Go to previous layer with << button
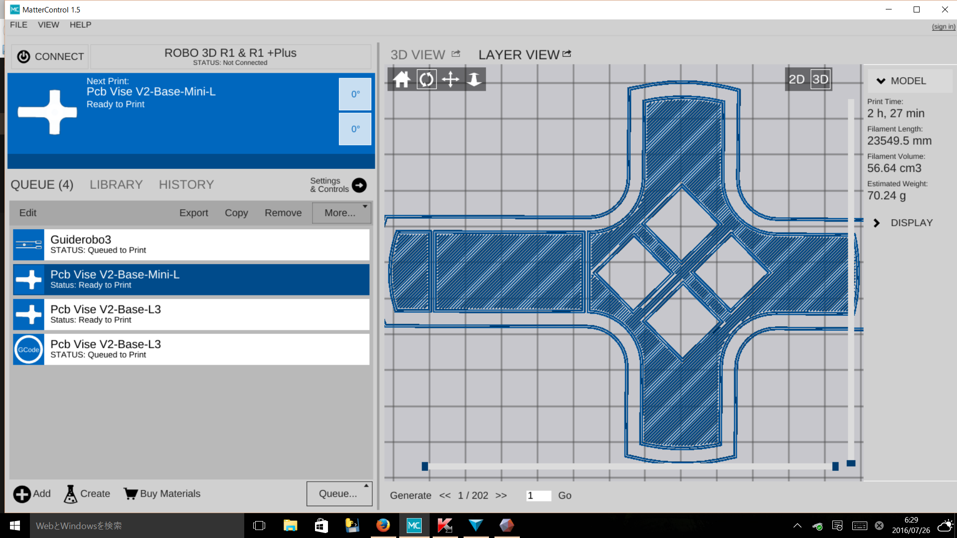 pos(445,496)
